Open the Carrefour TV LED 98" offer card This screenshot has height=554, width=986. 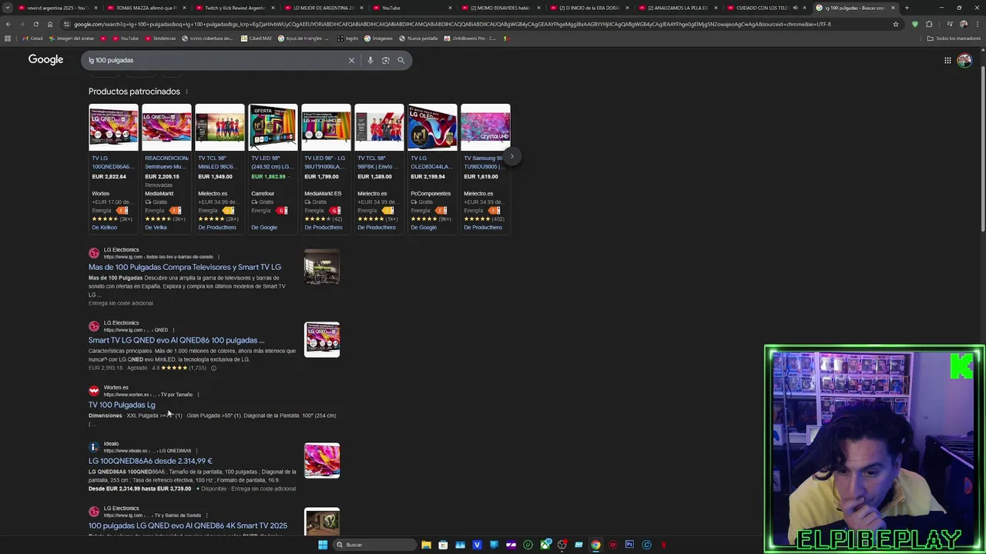coord(273,168)
